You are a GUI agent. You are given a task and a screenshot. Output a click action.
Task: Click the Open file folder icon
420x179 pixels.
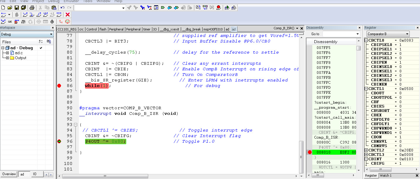10,8
